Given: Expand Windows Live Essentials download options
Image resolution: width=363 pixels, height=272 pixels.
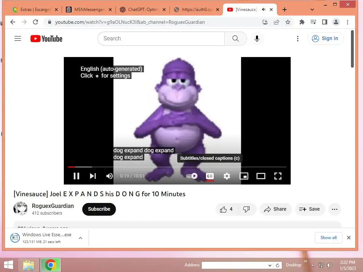Looking at the screenshot, I should tap(80, 238).
